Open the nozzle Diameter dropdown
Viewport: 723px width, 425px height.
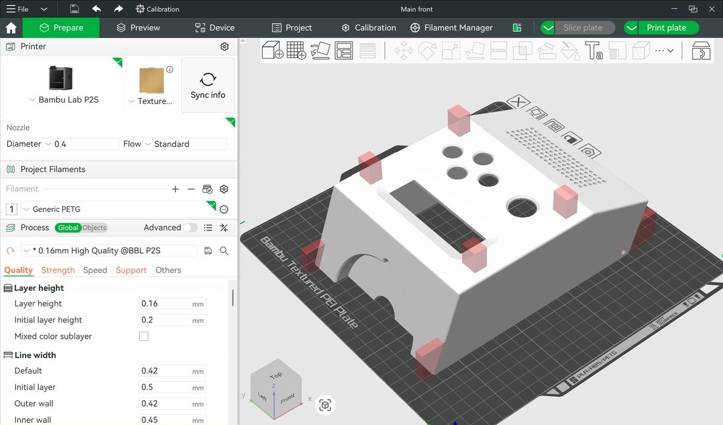point(81,144)
